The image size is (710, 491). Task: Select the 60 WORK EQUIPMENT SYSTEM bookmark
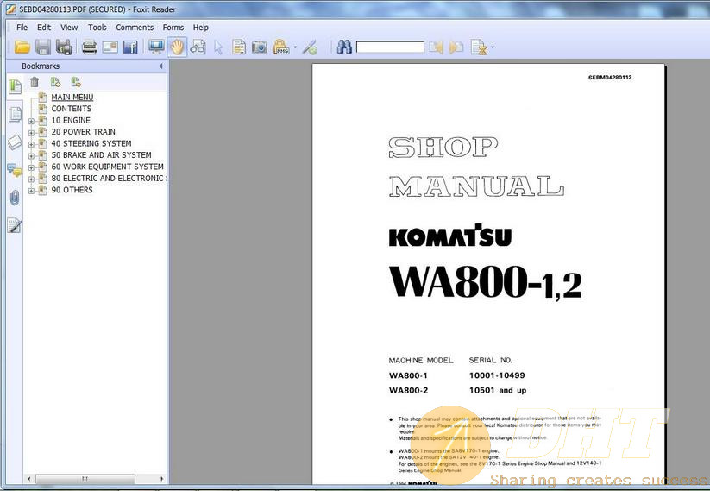point(107,167)
